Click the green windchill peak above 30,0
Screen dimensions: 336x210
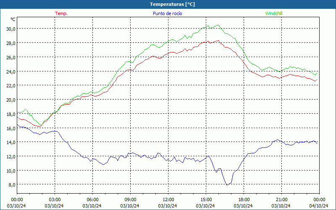coord(218,25)
